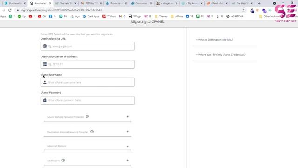Expand Destination Website Password Protected section
The height and width of the screenshot is (168, 298).
click(x=88, y=132)
